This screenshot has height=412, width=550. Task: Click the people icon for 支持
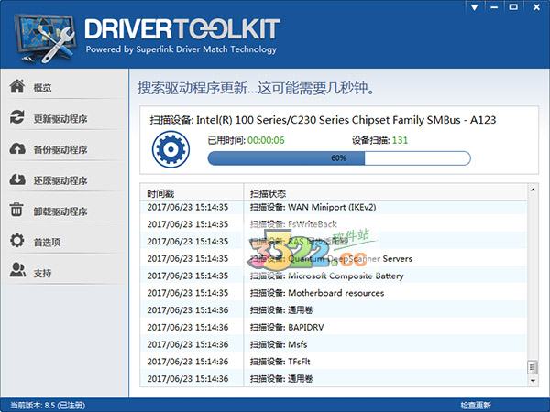[x=16, y=272]
